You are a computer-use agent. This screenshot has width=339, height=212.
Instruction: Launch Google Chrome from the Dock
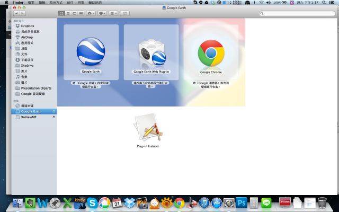click(179, 203)
